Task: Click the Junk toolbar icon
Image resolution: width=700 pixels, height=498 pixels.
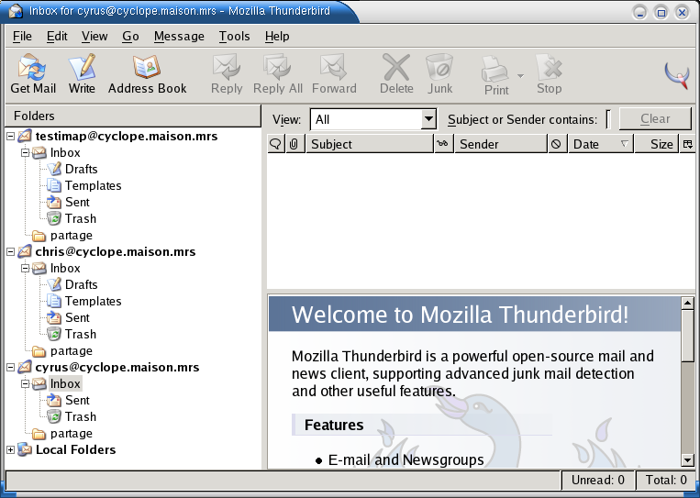Action: click(439, 73)
